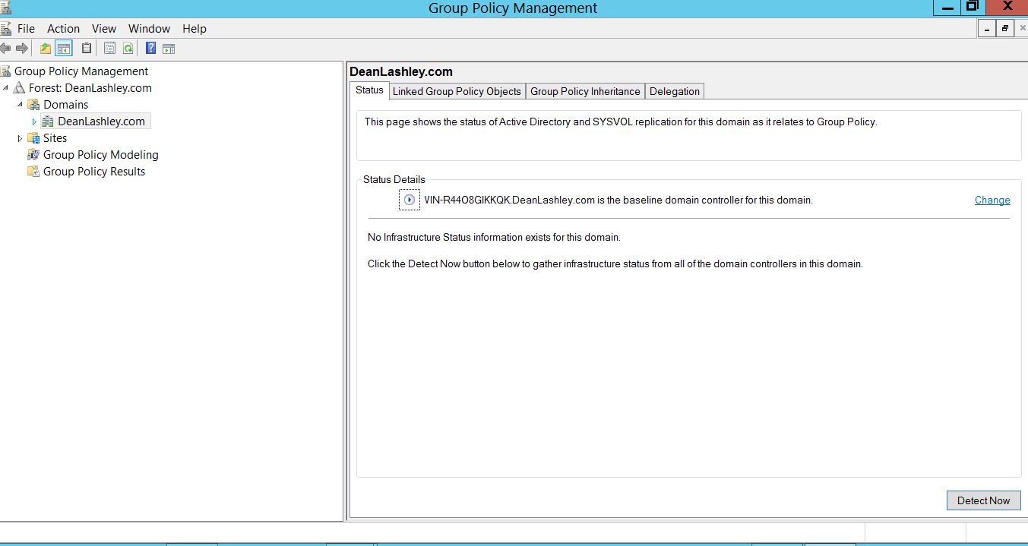The height and width of the screenshot is (546, 1028).
Task: Expand baseline domain controller status details arrow
Action: coord(409,200)
